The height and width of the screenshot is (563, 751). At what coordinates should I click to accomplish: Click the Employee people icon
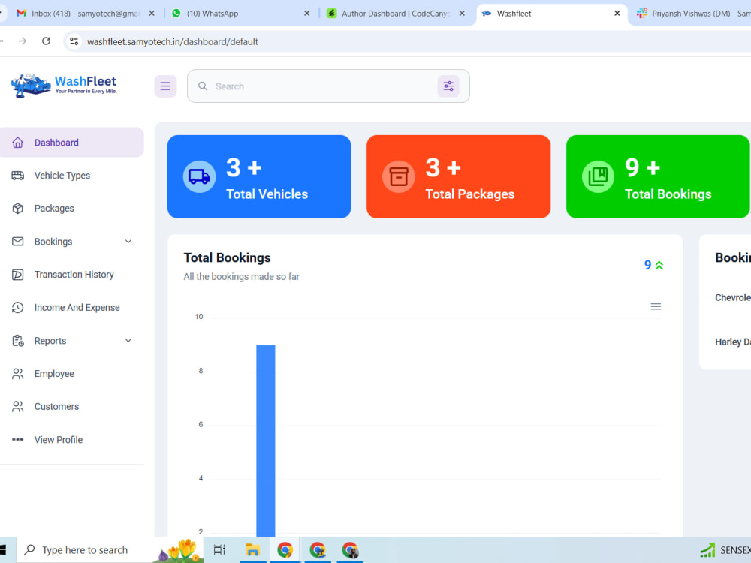pos(18,374)
